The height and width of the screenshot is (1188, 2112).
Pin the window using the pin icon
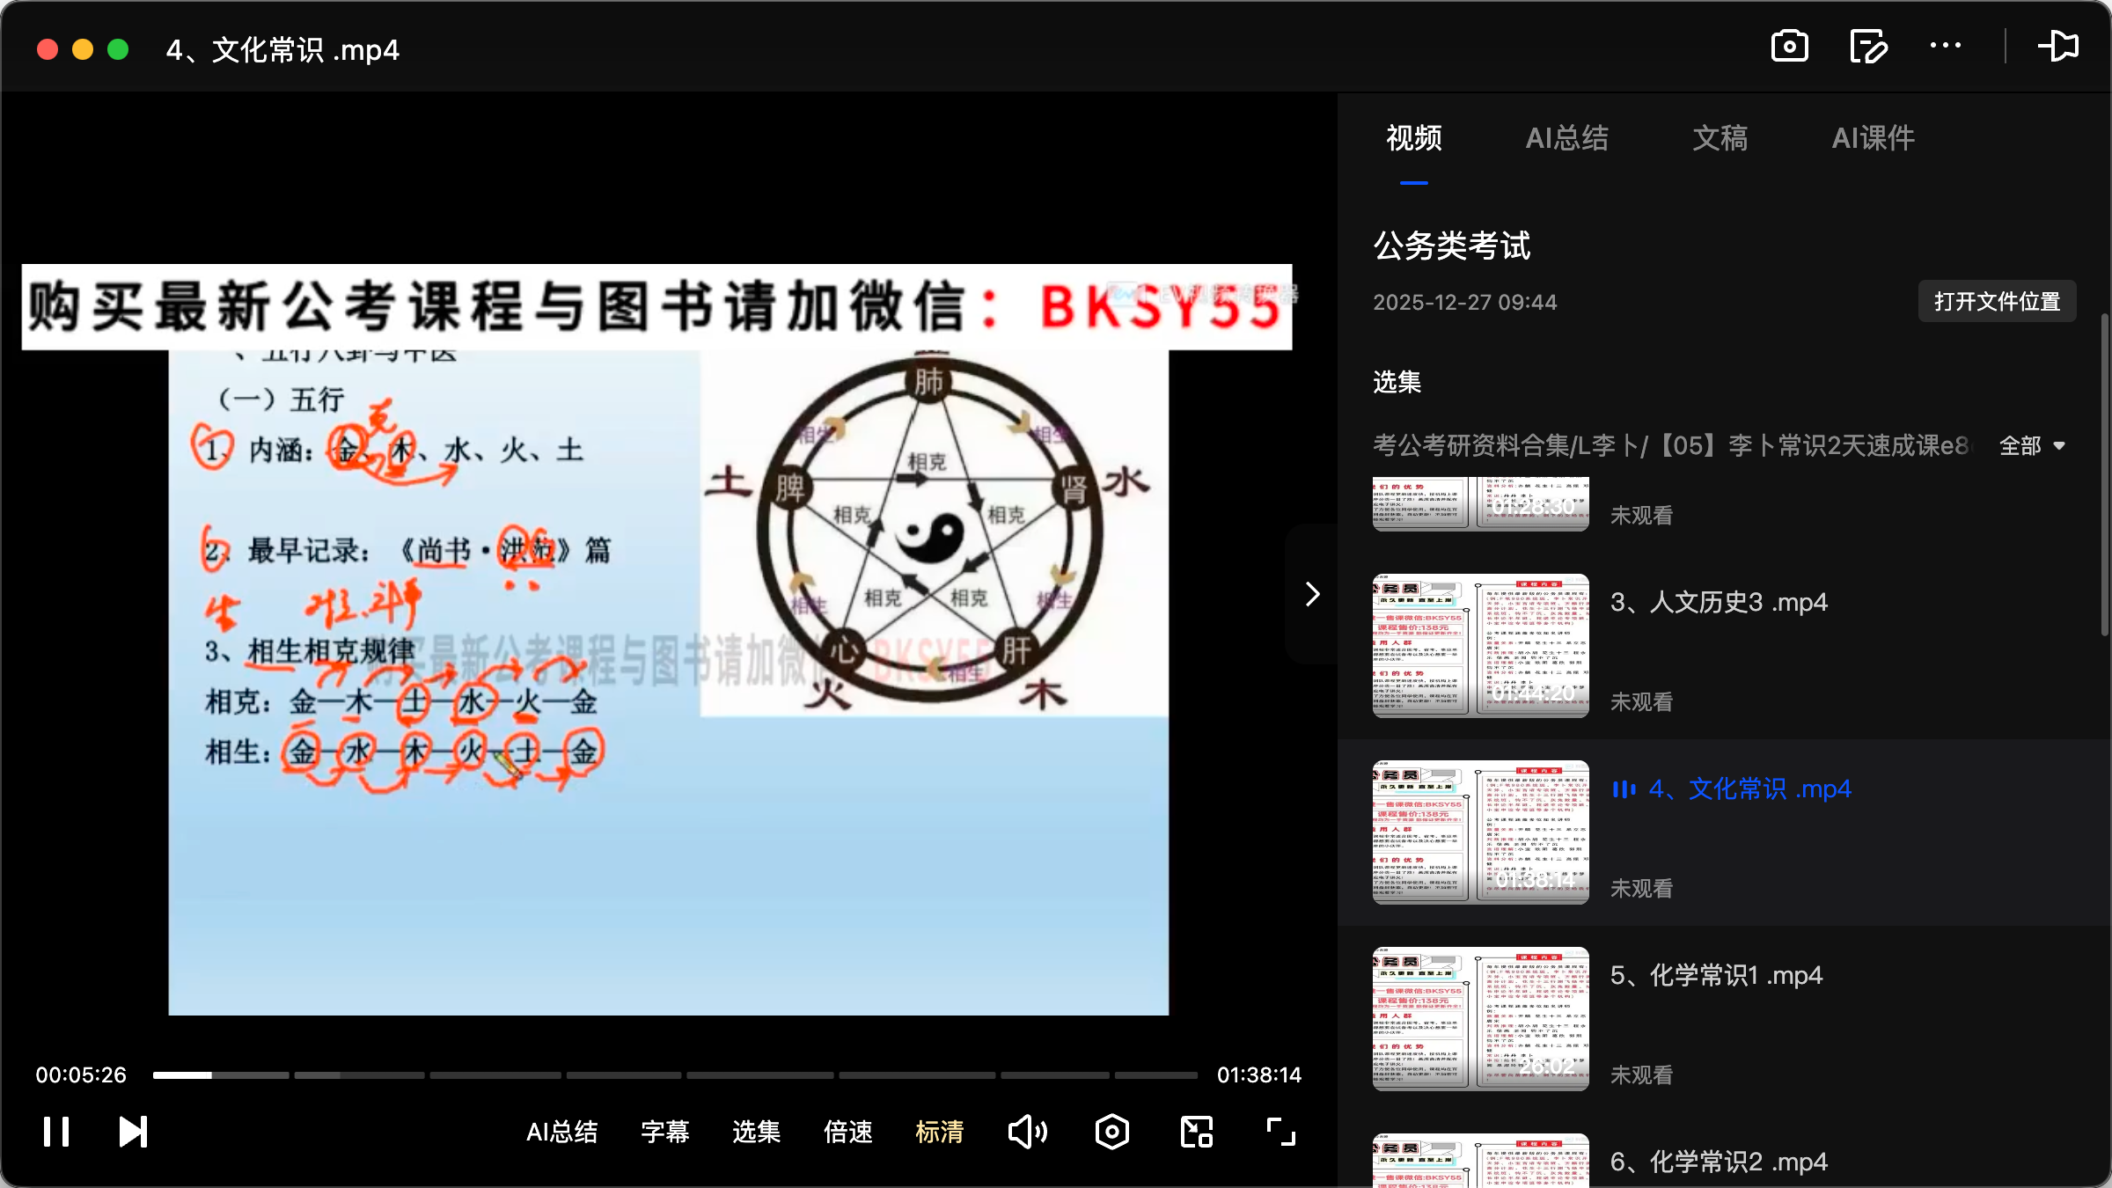(x=2059, y=46)
